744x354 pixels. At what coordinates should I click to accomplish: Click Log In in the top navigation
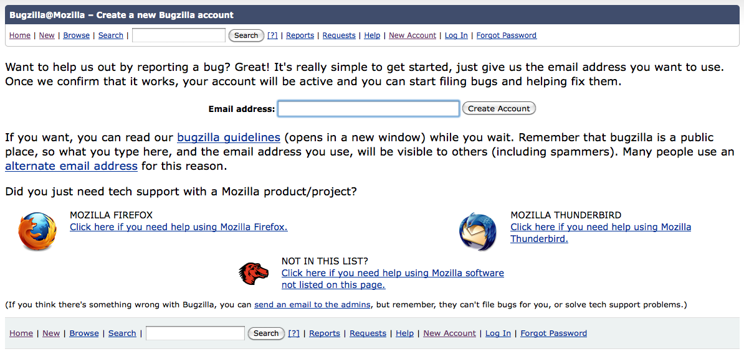(x=456, y=35)
